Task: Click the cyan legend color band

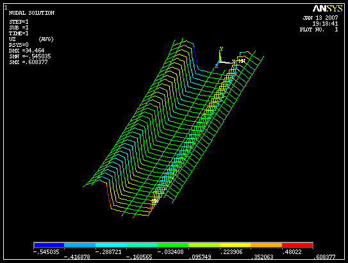Action: 111,245
